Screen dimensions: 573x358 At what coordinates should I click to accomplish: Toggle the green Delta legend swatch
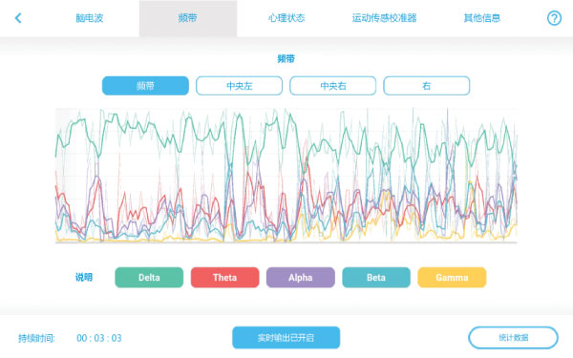pos(149,277)
